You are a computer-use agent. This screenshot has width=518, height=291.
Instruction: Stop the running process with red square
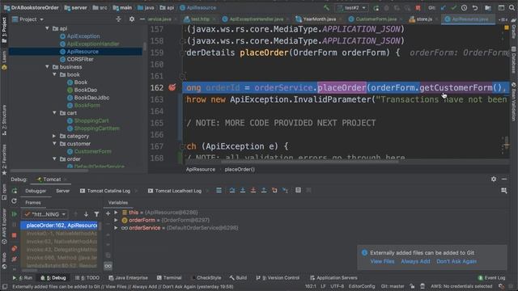[418, 7]
